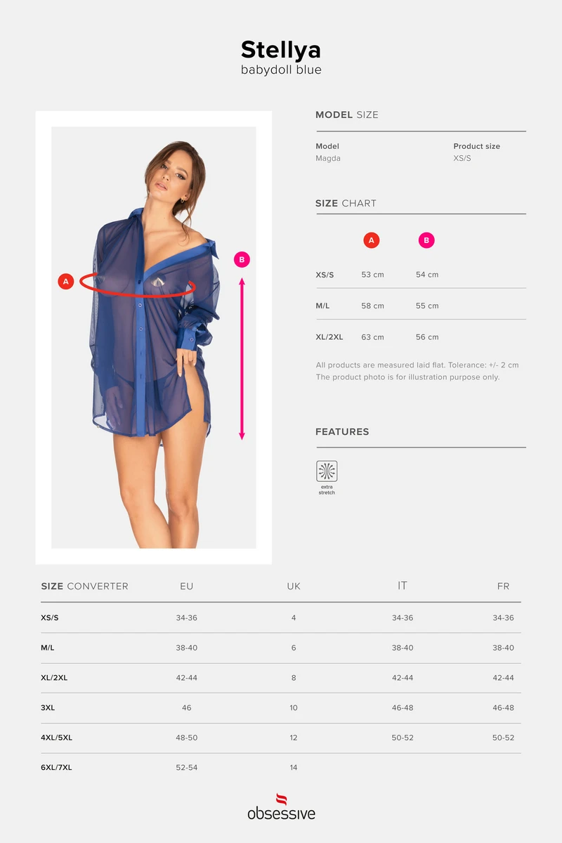562x843 pixels.
Task: Click the EU column header in converter
Action: pos(186,586)
